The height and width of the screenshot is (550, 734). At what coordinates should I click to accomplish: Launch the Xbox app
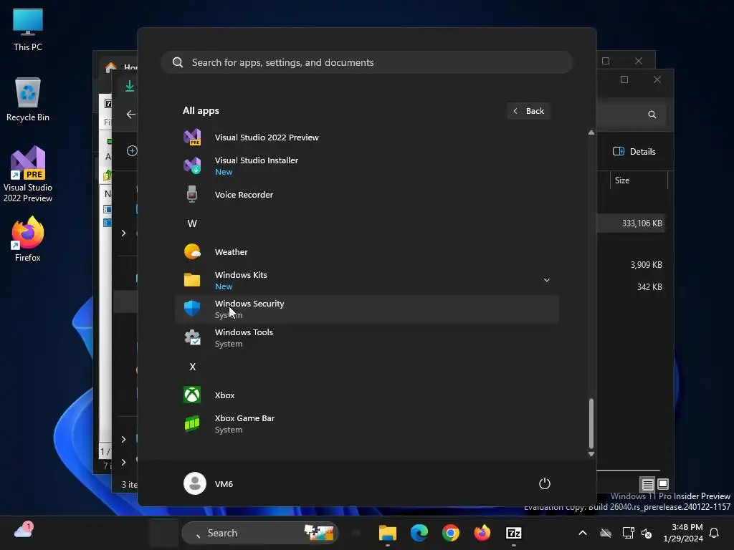coord(367,395)
